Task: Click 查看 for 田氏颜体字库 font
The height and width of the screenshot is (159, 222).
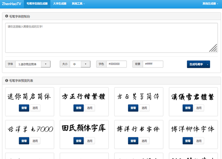Action: 79,141
